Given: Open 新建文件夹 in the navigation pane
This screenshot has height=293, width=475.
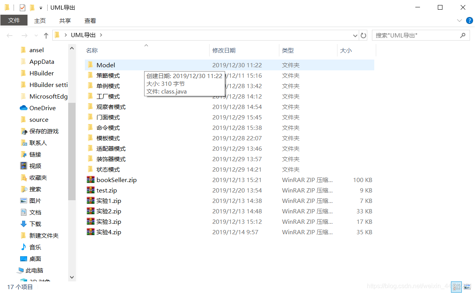Looking at the screenshot, I should pyautogui.click(x=44, y=235).
